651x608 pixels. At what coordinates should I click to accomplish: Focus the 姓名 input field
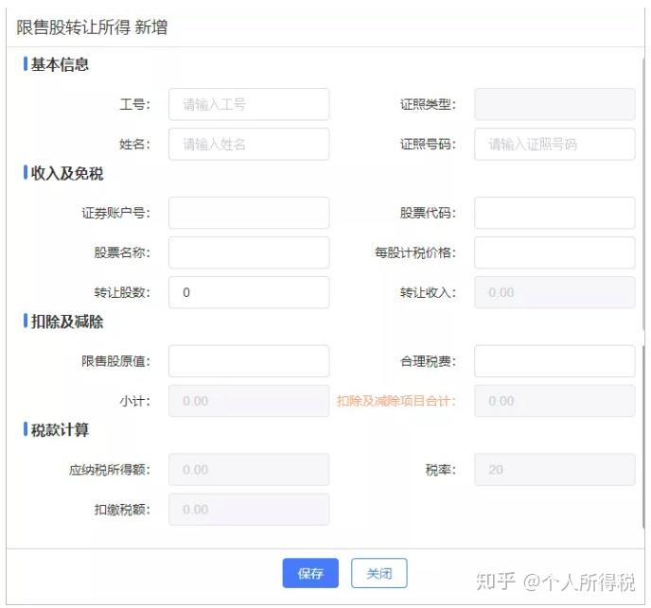pyautogui.click(x=249, y=144)
